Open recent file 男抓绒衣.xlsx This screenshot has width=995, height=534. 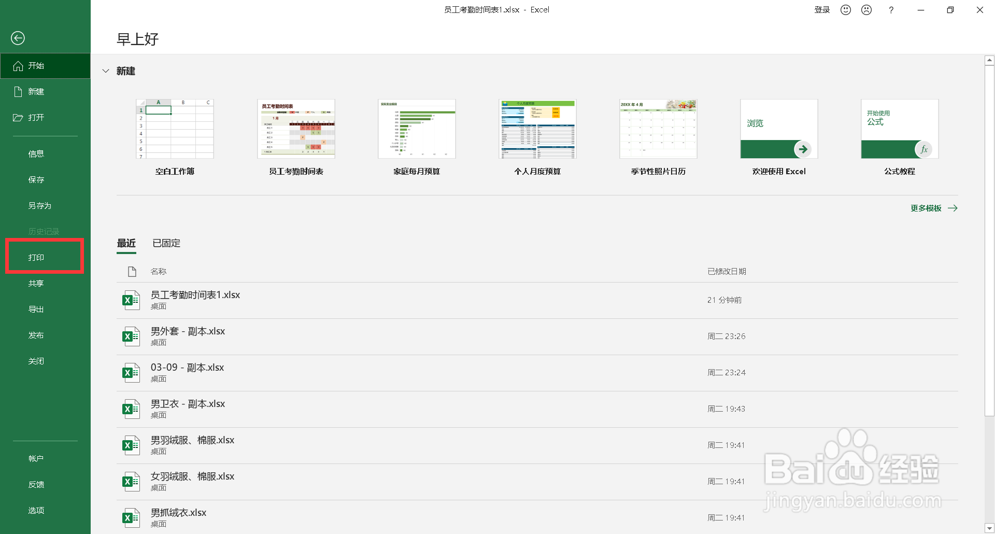pyautogui.click(x=537, y=517)
